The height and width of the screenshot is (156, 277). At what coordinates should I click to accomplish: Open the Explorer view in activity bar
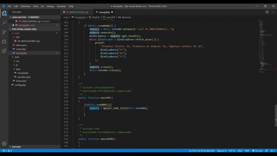(x=4, y=13)
